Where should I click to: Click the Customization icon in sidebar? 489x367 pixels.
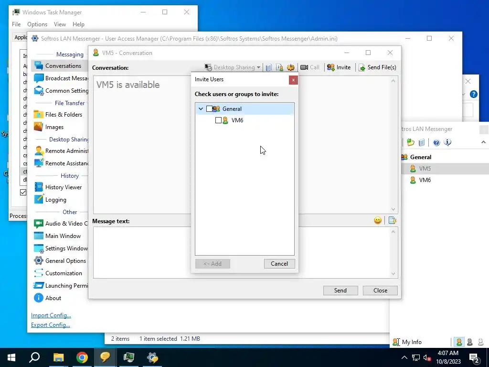point(39,273)
